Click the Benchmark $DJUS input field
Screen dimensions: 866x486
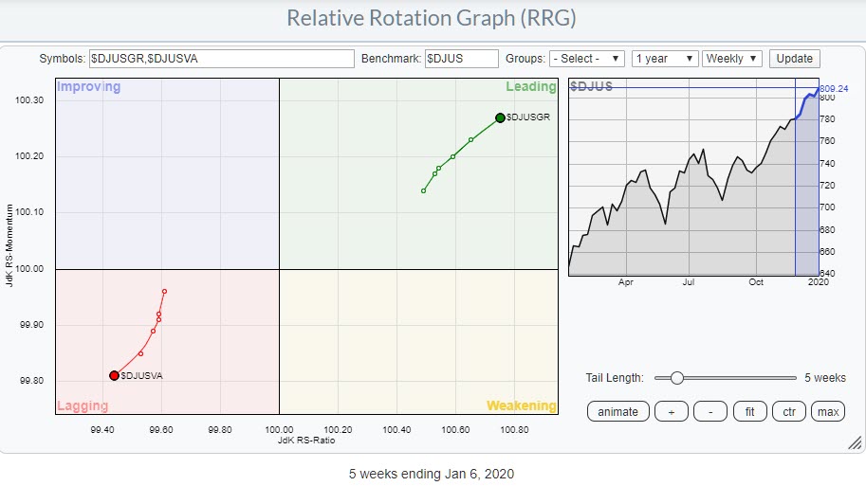point(462,59)
